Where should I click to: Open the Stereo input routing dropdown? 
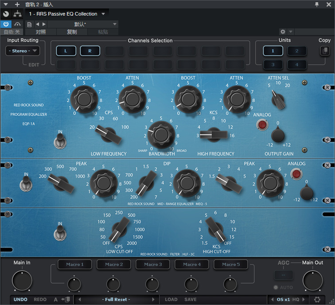pos(23,51)
